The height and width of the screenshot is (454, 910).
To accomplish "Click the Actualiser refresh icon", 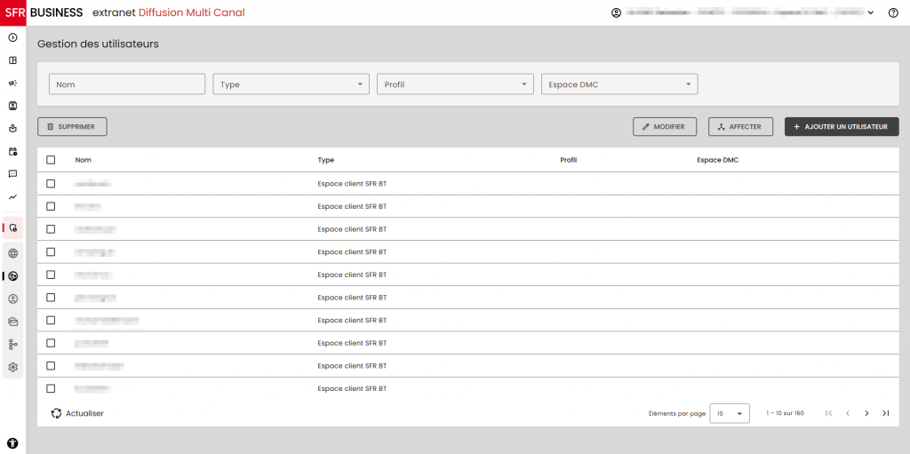I will (x=56, y=413).
